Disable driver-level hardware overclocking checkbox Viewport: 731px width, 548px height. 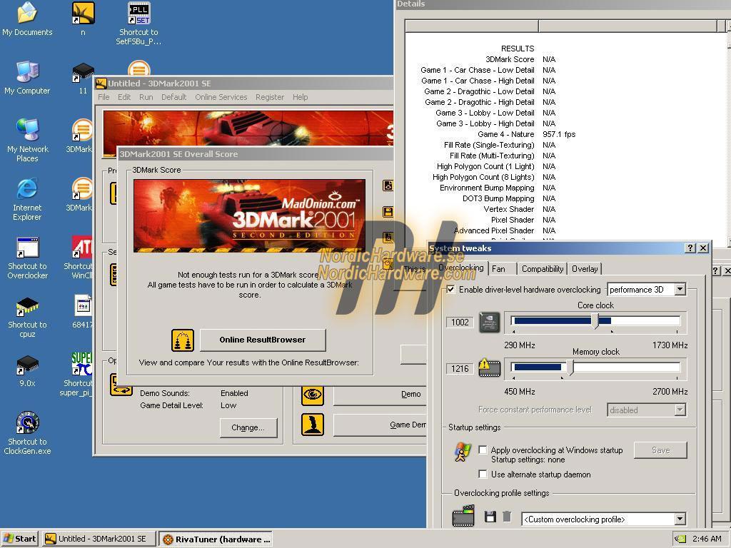(450, 290)
